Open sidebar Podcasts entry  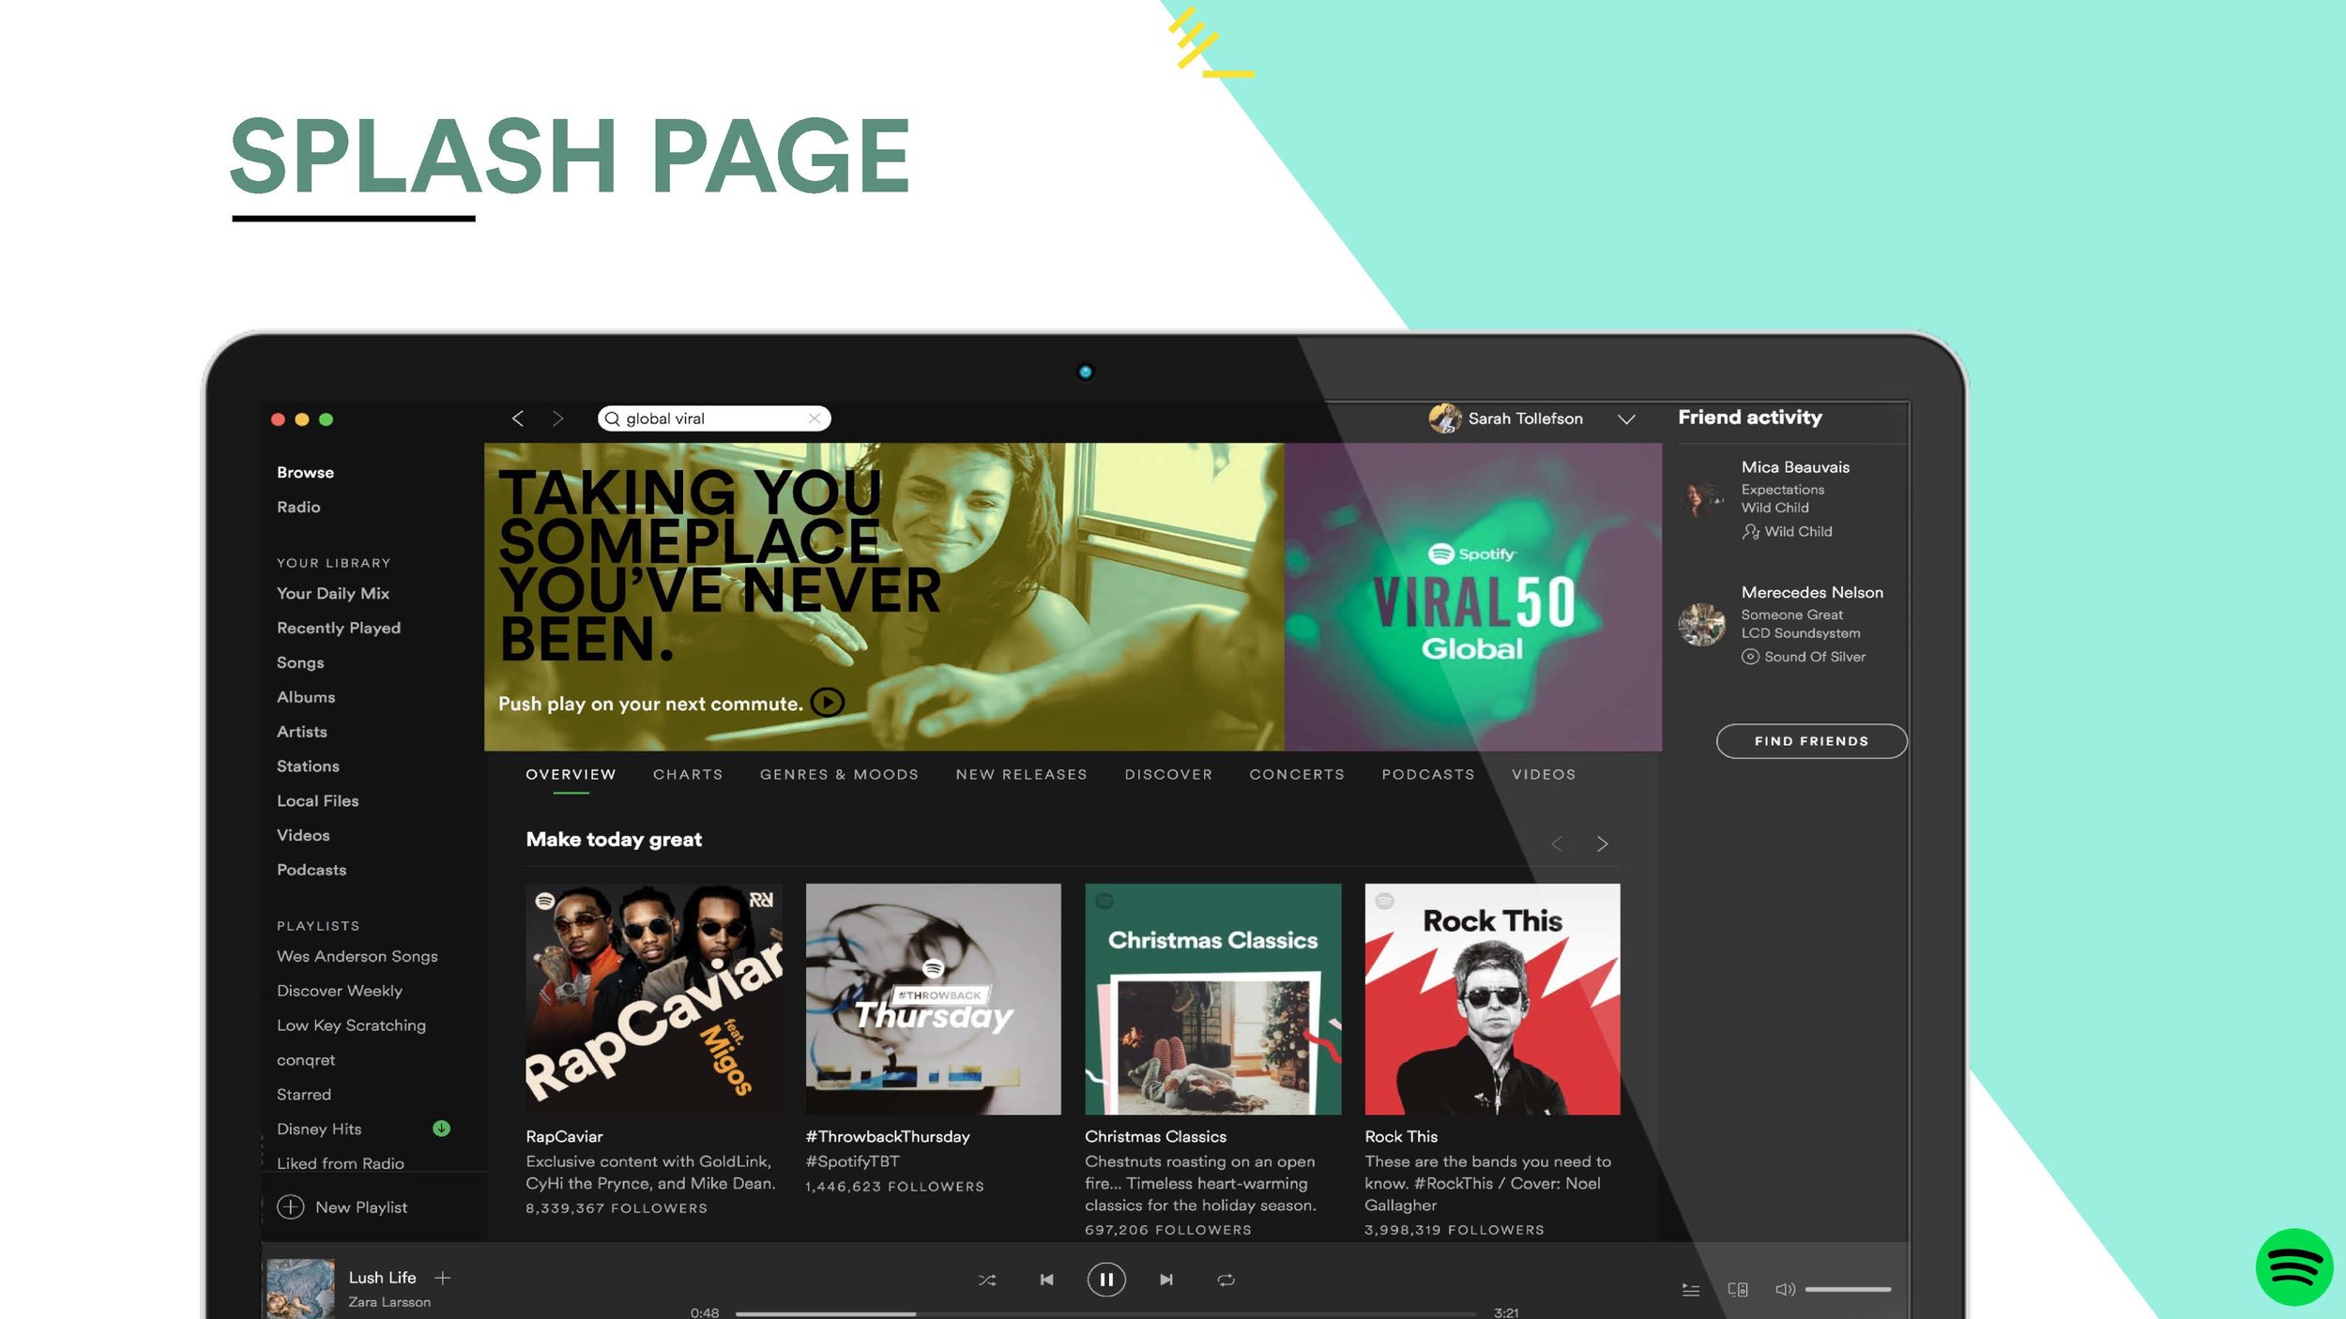(312, 871)
